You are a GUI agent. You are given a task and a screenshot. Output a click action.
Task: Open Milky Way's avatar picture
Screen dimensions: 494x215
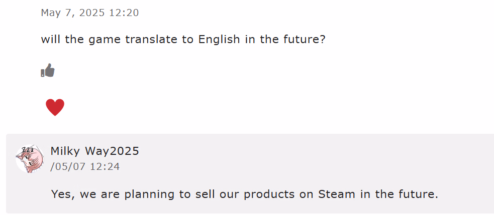coord(30,159)
